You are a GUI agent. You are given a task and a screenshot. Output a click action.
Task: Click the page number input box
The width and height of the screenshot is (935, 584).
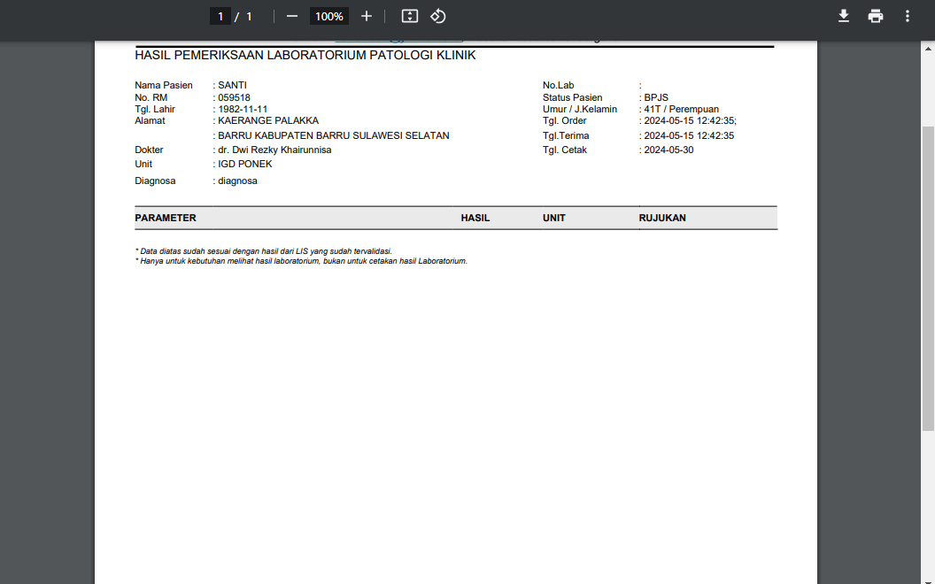220,16
